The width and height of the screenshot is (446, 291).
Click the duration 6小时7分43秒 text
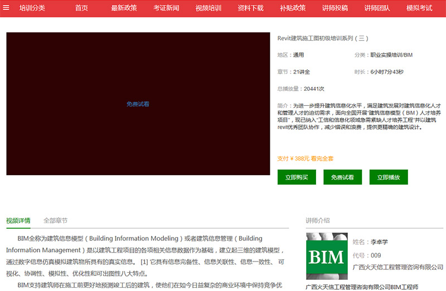click(387, 72)
